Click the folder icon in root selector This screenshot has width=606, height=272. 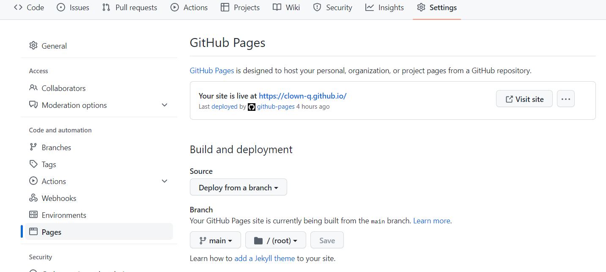point(258,241)
